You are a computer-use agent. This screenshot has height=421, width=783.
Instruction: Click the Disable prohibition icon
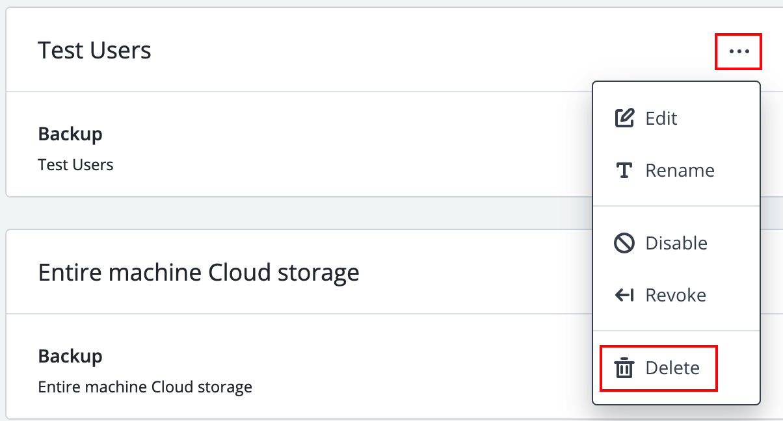(624, 243)
